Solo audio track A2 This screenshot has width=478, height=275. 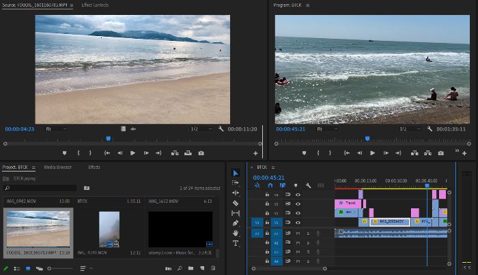(308, 243)
